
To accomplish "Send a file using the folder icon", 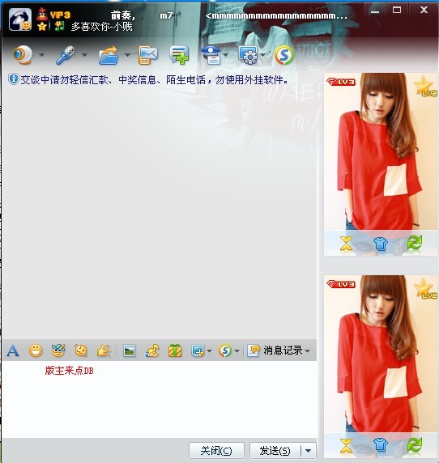I will pos(109,55).
